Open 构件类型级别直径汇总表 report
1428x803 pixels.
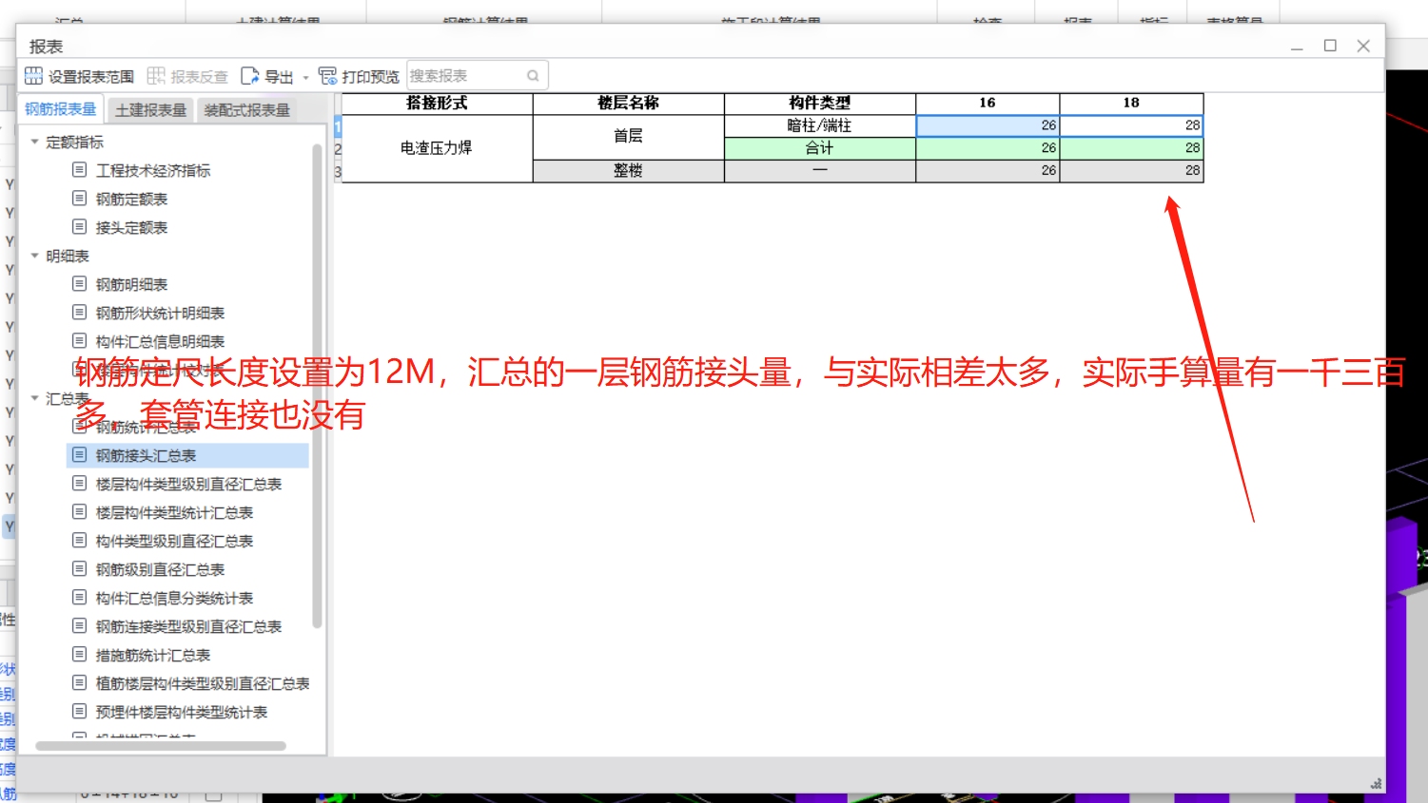click(x=174, y=541)
